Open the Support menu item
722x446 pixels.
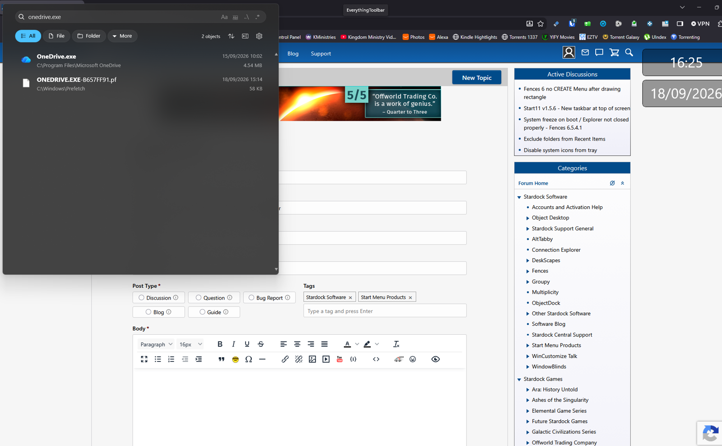pos(321,54)
